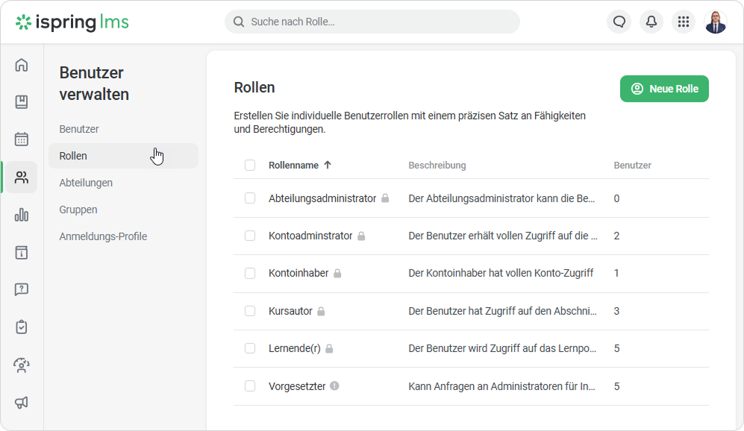
Task: Check the Kursautor row checkbox
Action: pyautogui.click(x=250, y=311)
